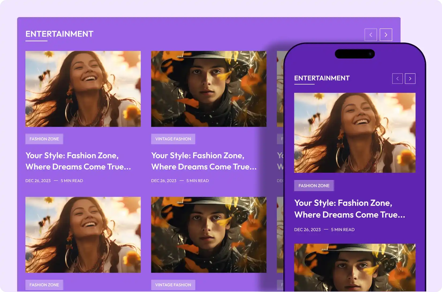Select the back arrow beside mobile ENTERTAINMENT heading
This screenshot has height=292, width=442.
[398, 78]
